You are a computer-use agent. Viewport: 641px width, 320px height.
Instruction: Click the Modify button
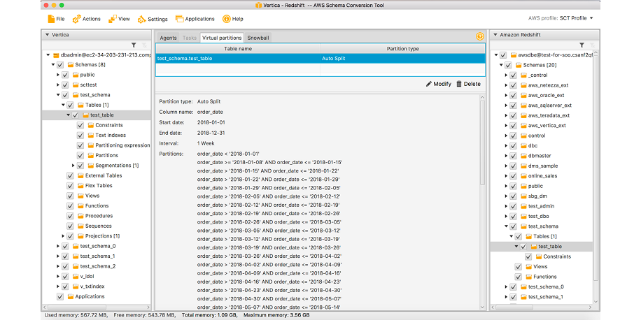pyautogui.click(x=439, y=84)
